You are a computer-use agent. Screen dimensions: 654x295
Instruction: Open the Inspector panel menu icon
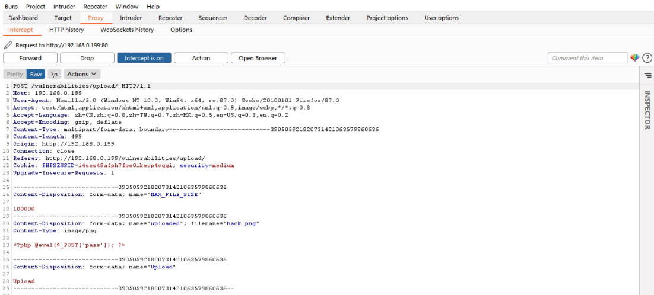tap(647, 75)
